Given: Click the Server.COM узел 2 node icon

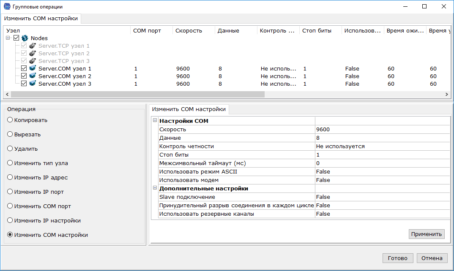Looking at the screenshot, I should tap(32, 76).
